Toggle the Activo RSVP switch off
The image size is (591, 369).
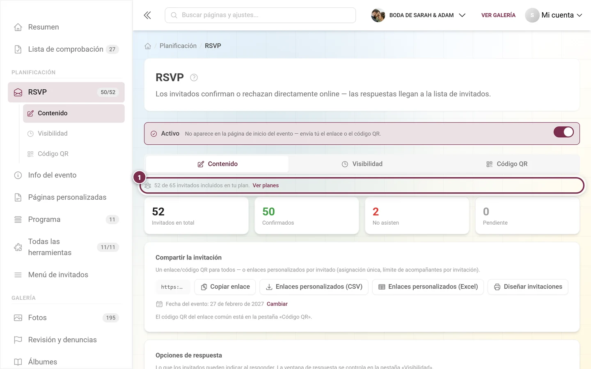click(564, 132)
